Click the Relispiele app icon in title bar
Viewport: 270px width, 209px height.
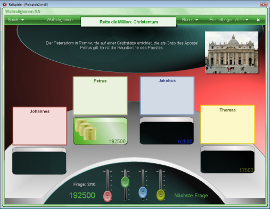click(5, 4)
